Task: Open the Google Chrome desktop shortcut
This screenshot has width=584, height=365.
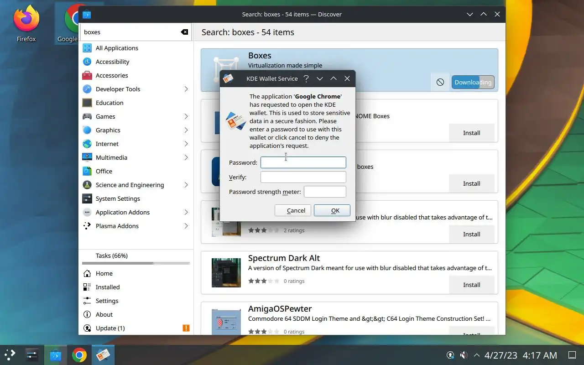Action: [x=68, y=24]
